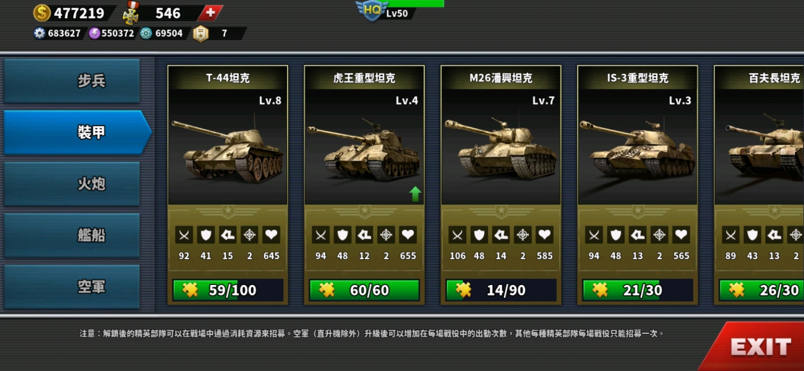Click the 14/90 fragment progress bar
The image size is (804, 371).
tap(501, 290)
